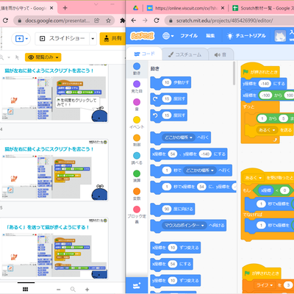
Task: Click share-page icon in the Slides address bar
Action: (x=97, y=21)
